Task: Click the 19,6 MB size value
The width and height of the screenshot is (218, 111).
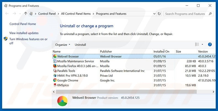Action: point(190,85)
